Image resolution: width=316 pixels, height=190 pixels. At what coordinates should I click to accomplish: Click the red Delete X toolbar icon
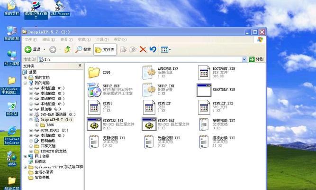click(143, 49)
